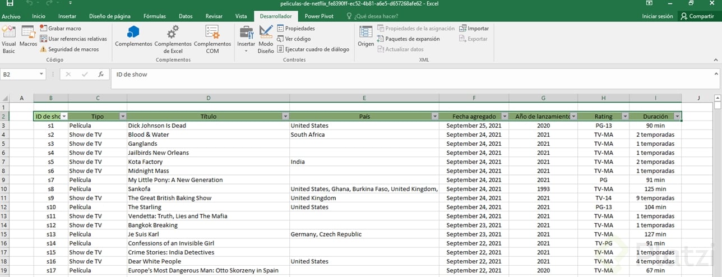Click the Undo arrow
The width and height of the screenshot is (722, 277).
29,3
